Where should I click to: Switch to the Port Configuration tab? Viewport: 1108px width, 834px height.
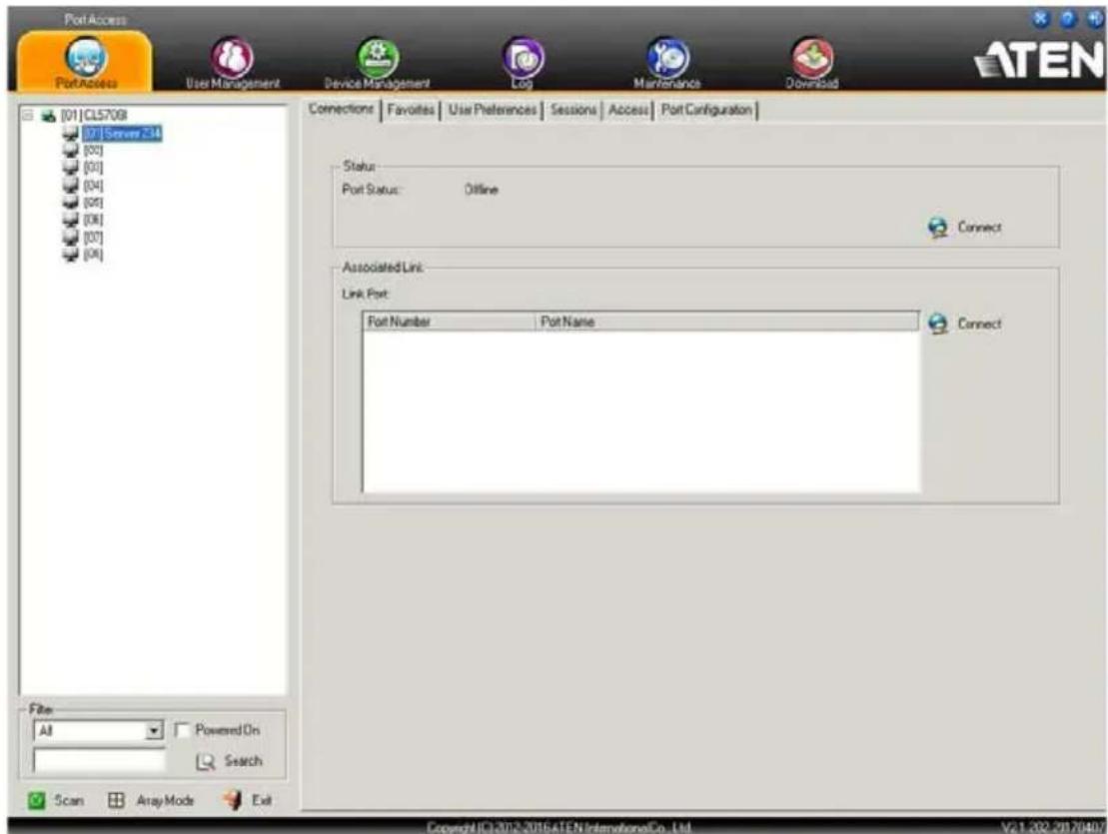pyautogui.click(x=706, y=110)
